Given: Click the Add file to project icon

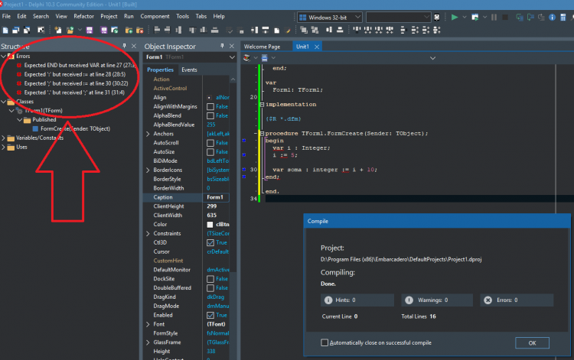Looking at the screenshot, I should click(129, 30).
